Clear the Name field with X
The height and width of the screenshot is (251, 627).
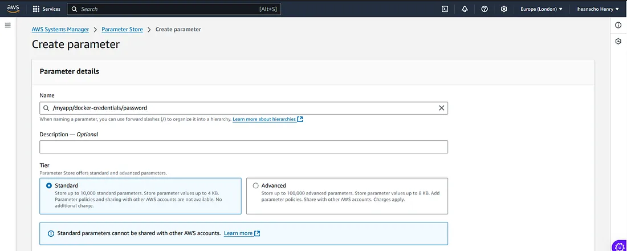[441, 108]
